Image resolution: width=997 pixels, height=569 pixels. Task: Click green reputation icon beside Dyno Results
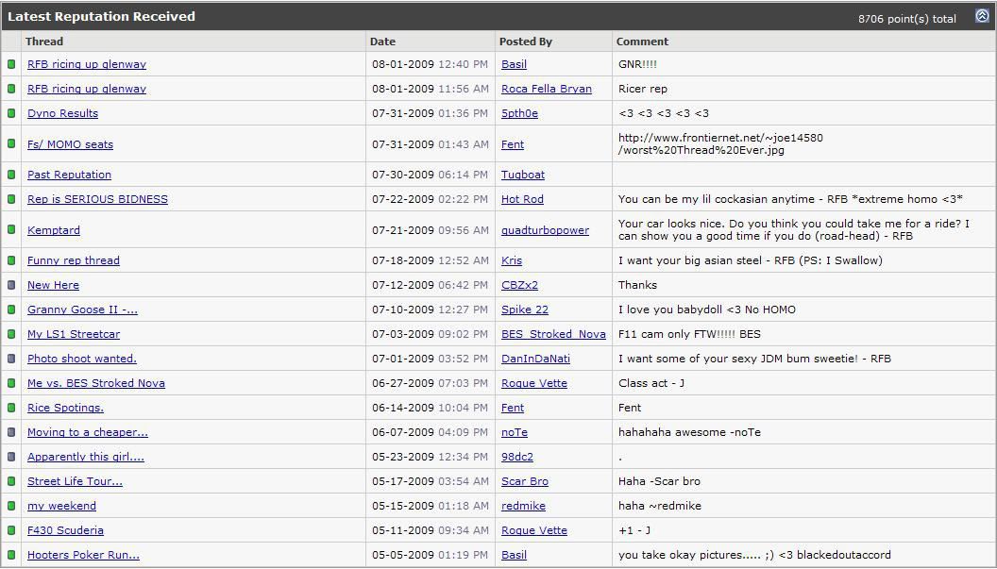pos(11,113)
